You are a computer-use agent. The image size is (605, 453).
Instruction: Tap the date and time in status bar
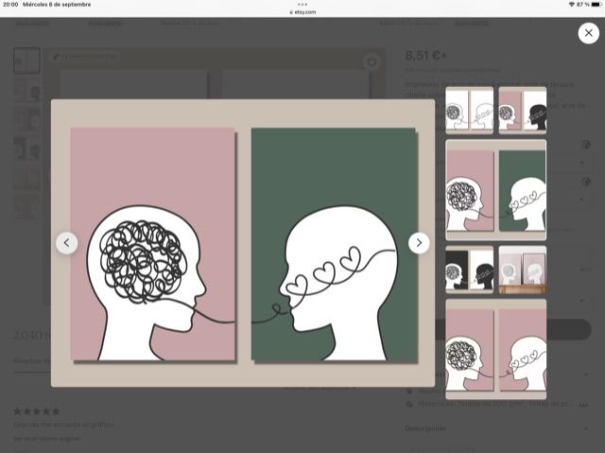coord(47,5)
